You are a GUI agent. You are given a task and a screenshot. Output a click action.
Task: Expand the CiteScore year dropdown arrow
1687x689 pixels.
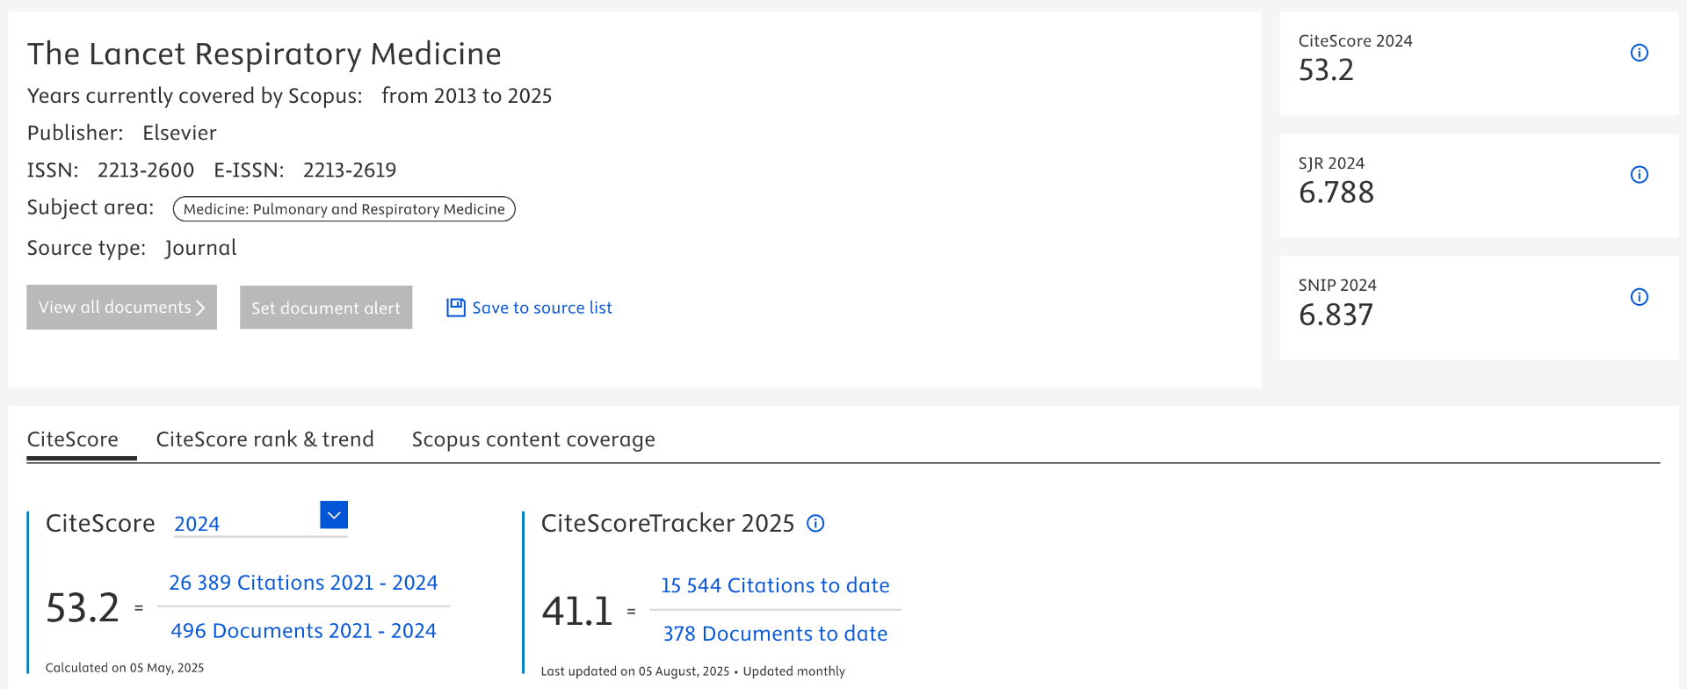(x=334, y=515)
